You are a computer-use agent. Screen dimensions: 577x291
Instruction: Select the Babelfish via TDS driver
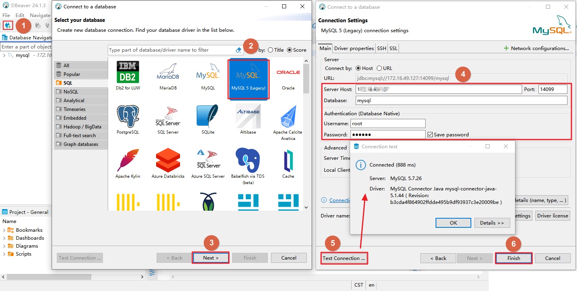(x=248, y=167)
